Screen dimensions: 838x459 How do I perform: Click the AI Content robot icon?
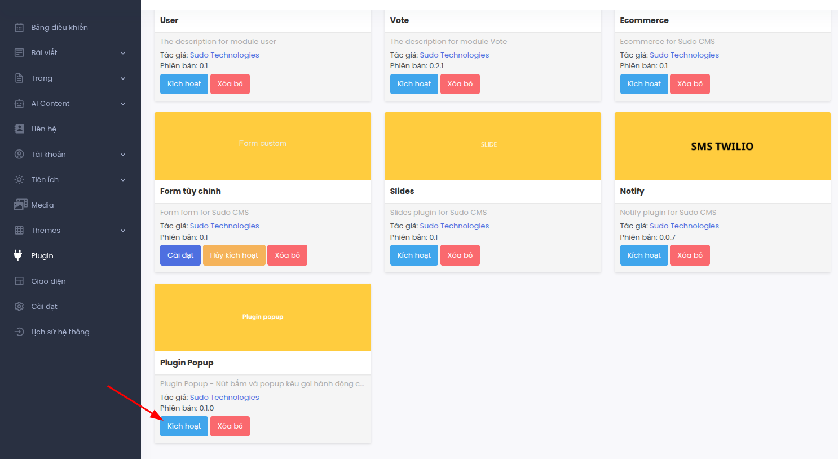pyautogui.click(x=19, y=103)
